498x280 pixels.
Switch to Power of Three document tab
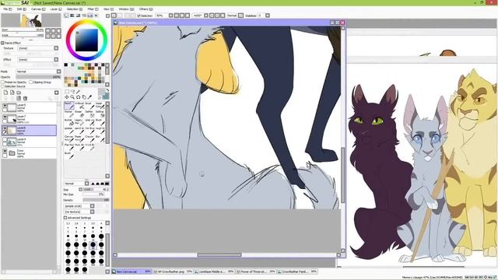tap(256, 271)
